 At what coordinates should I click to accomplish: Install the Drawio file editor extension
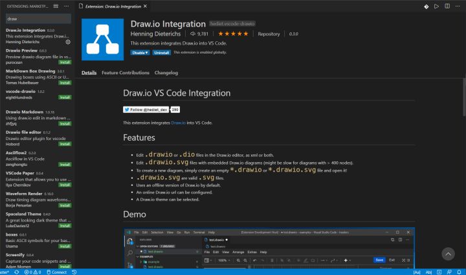pos(65,144)
